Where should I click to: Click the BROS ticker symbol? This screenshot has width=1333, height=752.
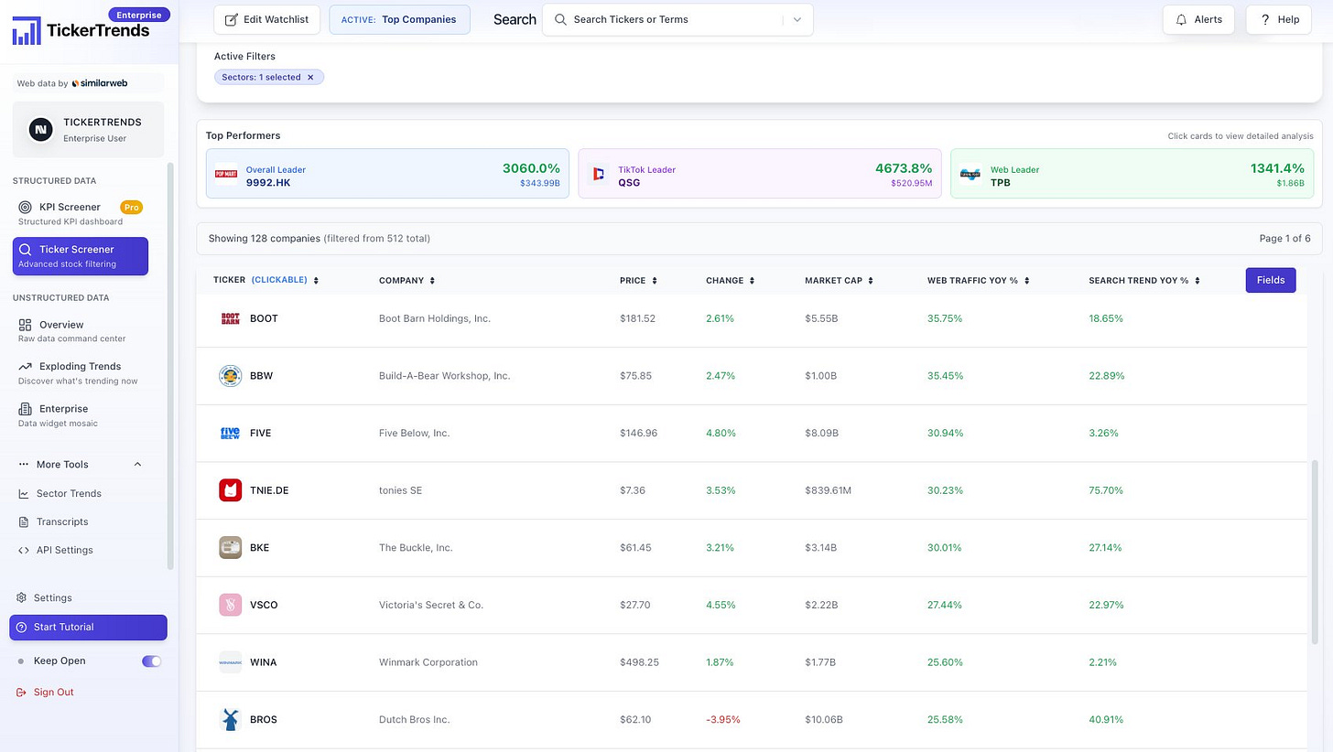tap(264, 719)
